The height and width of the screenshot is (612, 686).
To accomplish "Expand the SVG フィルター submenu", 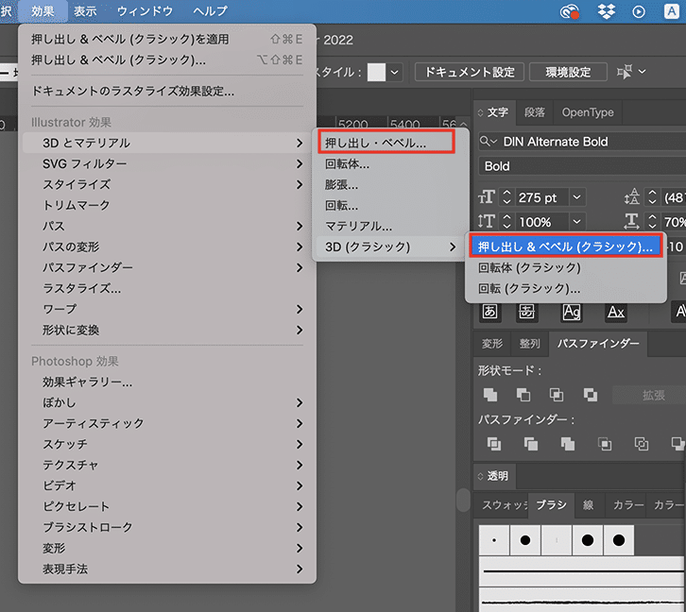I will tap(167, 164).
